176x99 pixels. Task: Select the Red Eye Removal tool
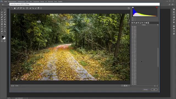pos(33,8)
